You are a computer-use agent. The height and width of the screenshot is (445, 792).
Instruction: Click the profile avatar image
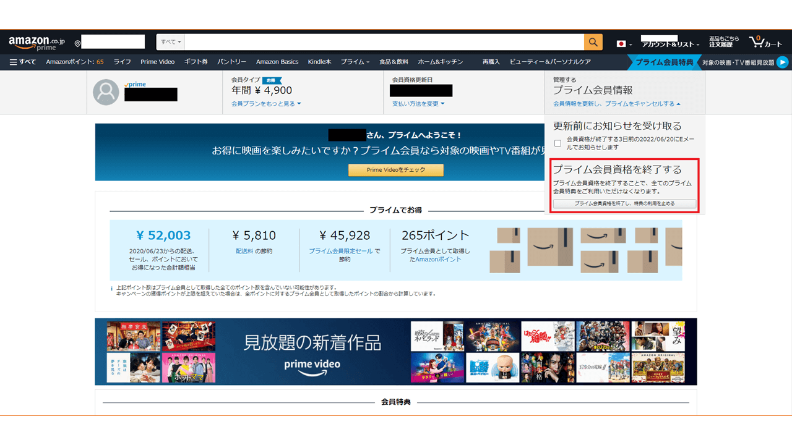click(105, 91)
